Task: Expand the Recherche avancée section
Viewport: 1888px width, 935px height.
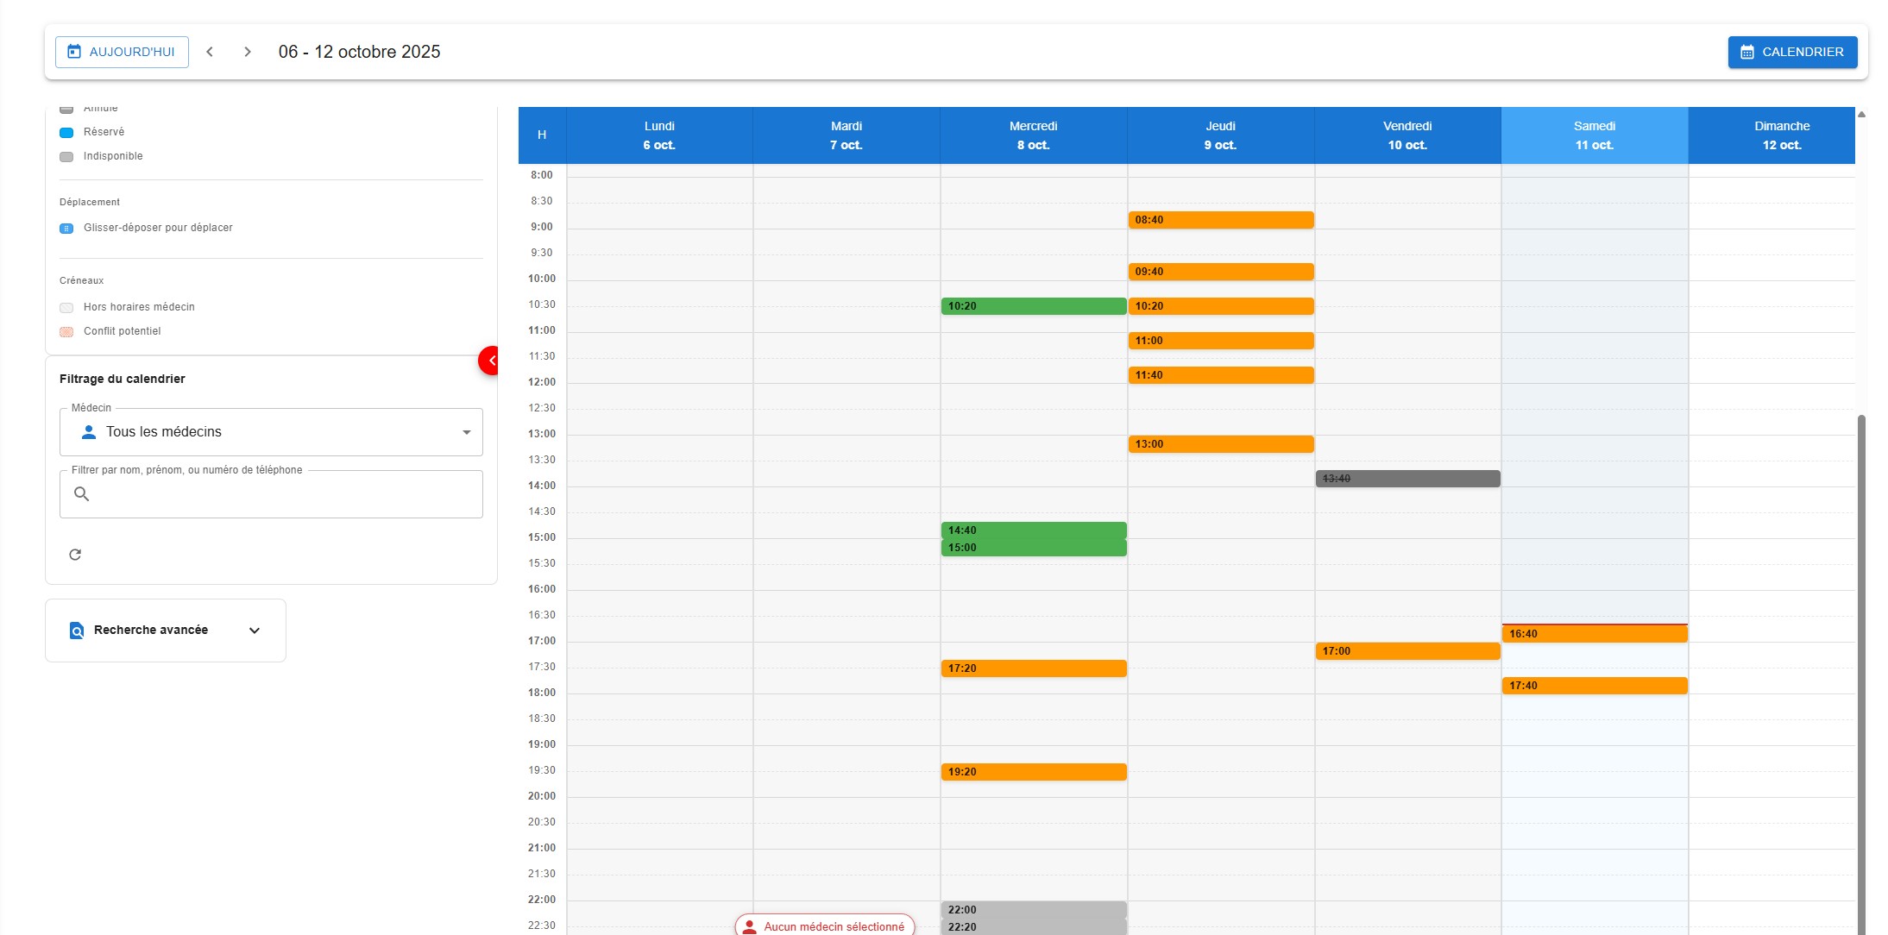Action: point(255,631)
